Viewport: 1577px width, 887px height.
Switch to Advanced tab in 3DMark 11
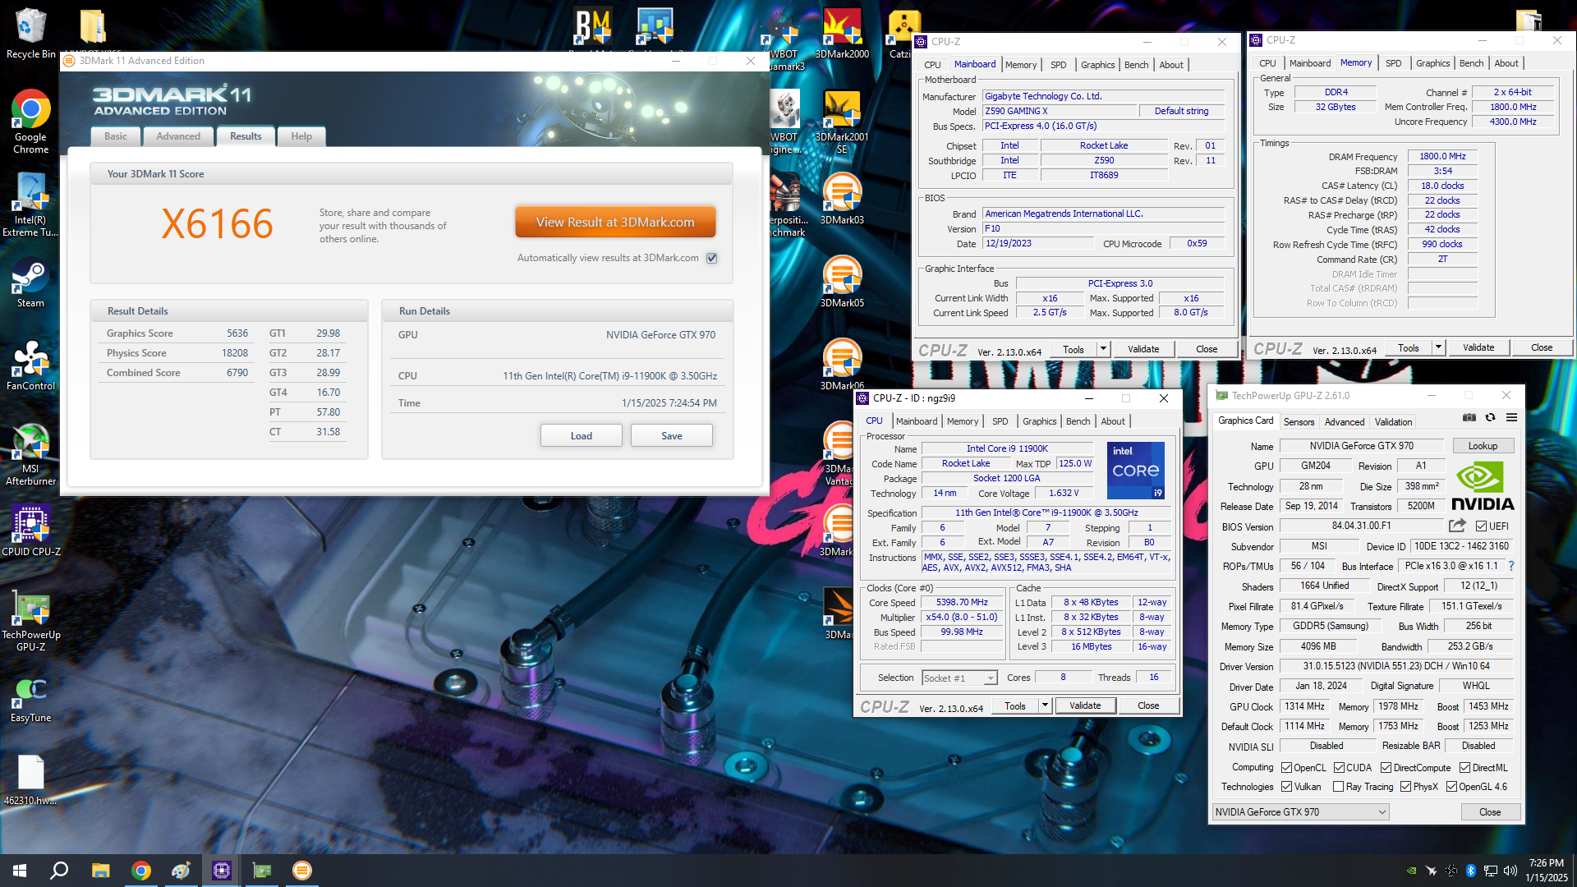tap(178, 136)
